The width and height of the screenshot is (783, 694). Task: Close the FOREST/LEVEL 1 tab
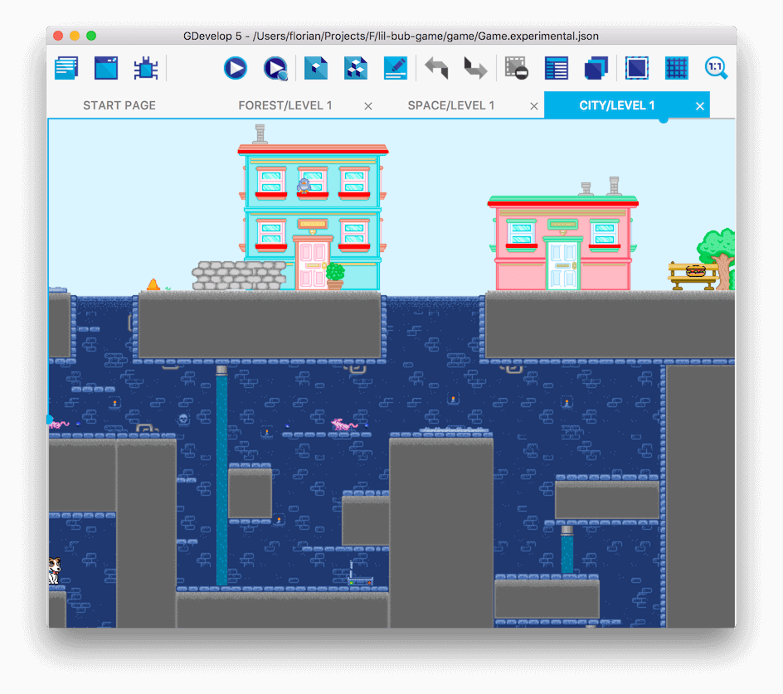click(x=367, y=105)
